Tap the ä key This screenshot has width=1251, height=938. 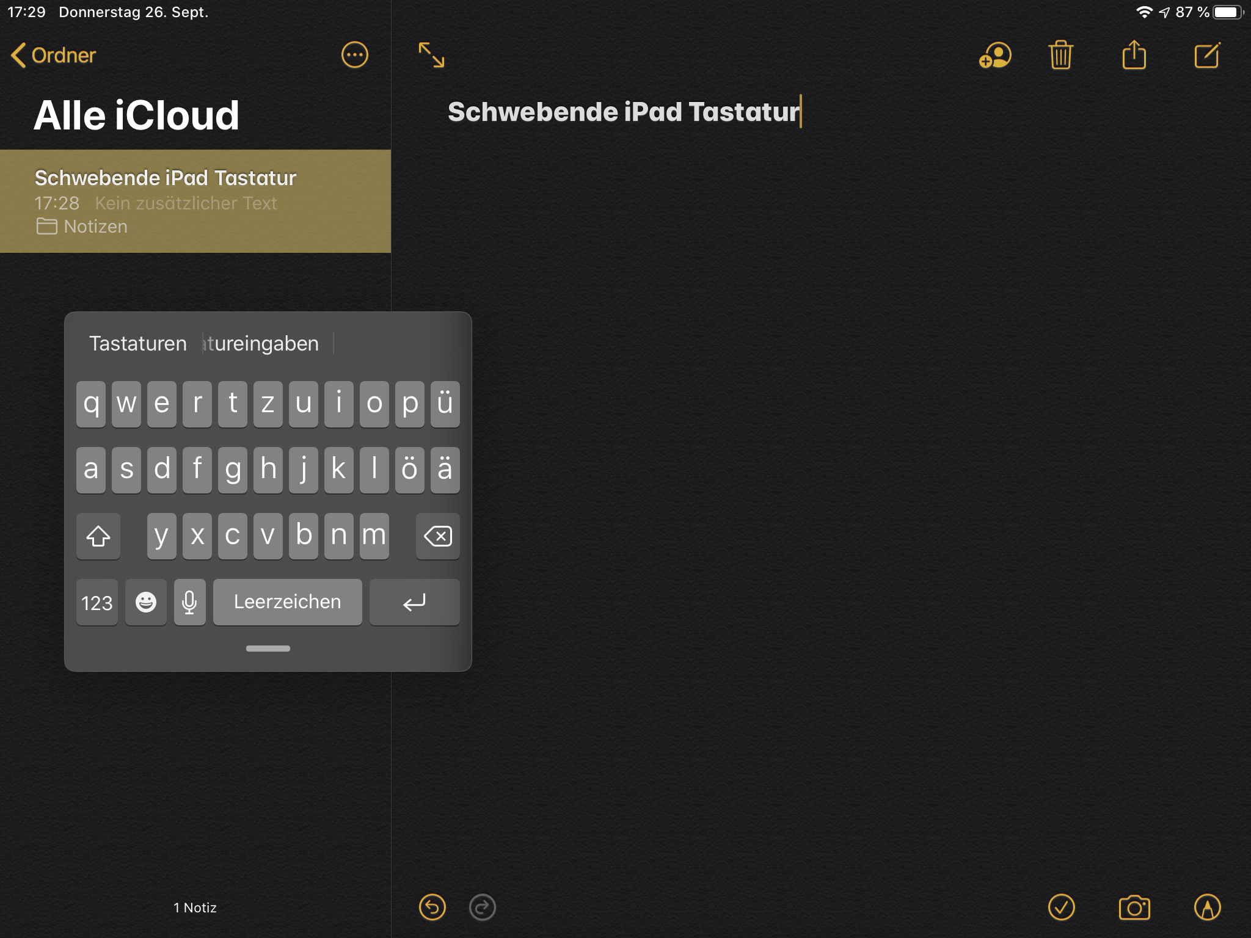tap(445, 470)
